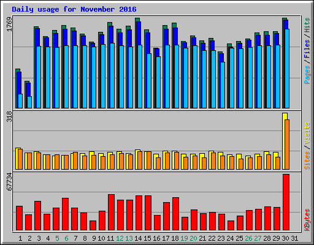Click the green weekend day 13 label
The image size is (314, 245).
pos(129,238)
